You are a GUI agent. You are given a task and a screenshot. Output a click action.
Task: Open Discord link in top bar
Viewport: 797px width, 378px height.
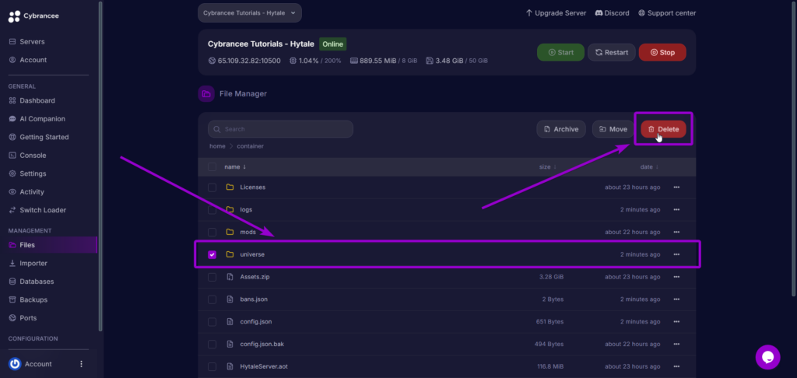point(611,12)
